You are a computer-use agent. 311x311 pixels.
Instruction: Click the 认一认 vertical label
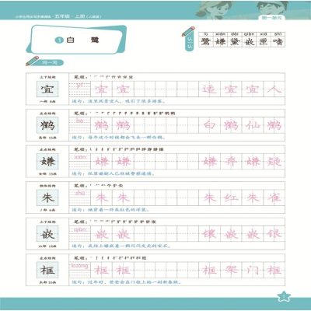coord(190,44)
